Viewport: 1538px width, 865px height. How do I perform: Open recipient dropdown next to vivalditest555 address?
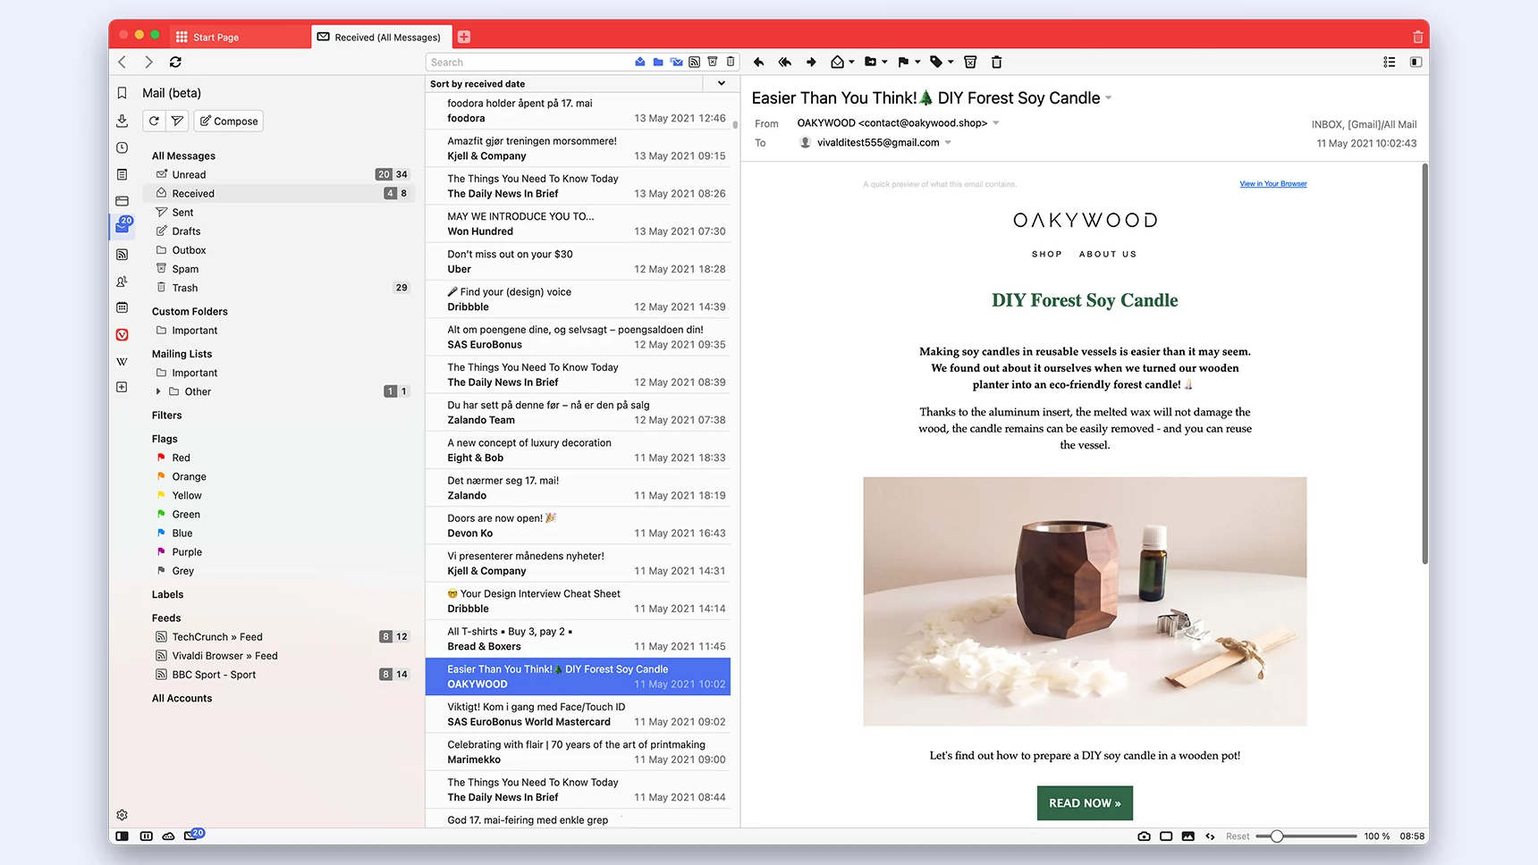click(x=948, y=143)
